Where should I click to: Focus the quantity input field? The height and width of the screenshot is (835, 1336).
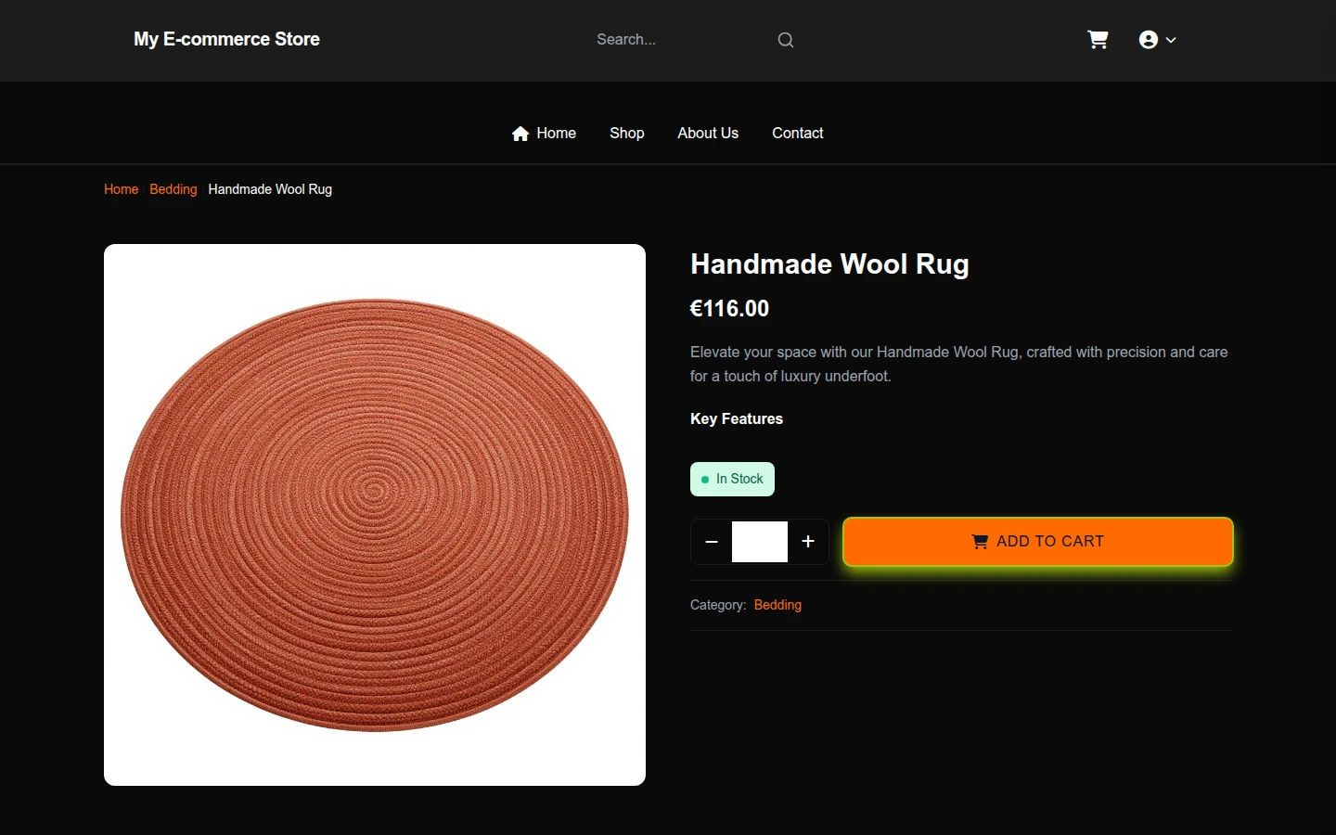(760, 542)
